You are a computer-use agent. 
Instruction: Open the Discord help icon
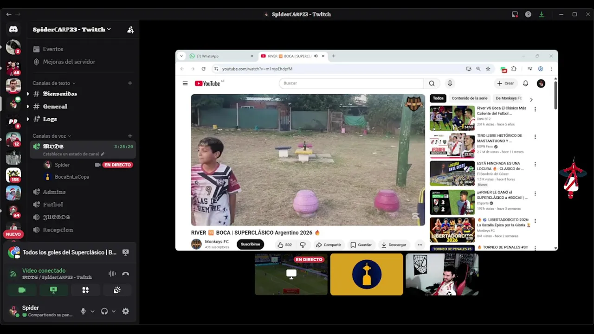(x=528, y=14)
